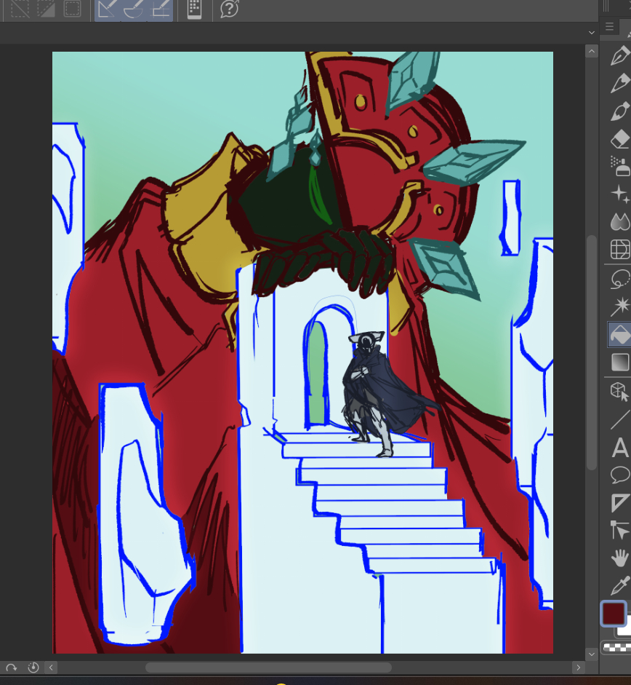Pick the Hand move tool
631x685 pixels.
coord(619,558)
